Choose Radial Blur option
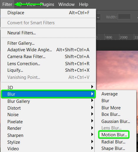138x152 pixels. [x=113, y=142]
